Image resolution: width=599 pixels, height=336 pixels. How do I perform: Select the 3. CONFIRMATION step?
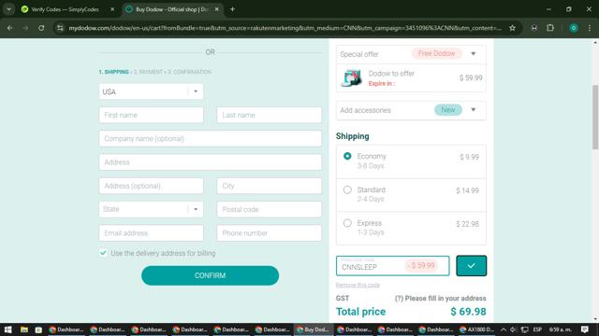click(189, 72)
